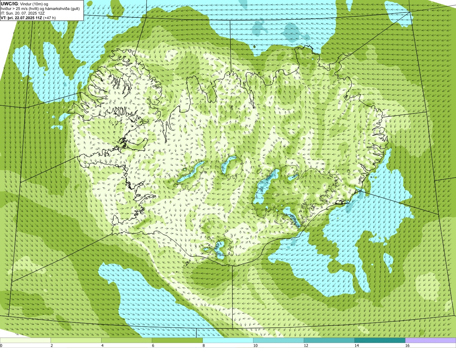The width and height of the screenshot is (456, 348).
Task: Click the dark green 6–8 m/s legend segment
Action: (177, 340)
